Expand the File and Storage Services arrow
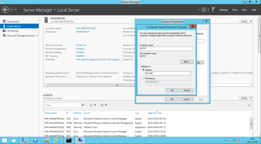The height and width of the screenshot is (144, 261). [37, 35]
